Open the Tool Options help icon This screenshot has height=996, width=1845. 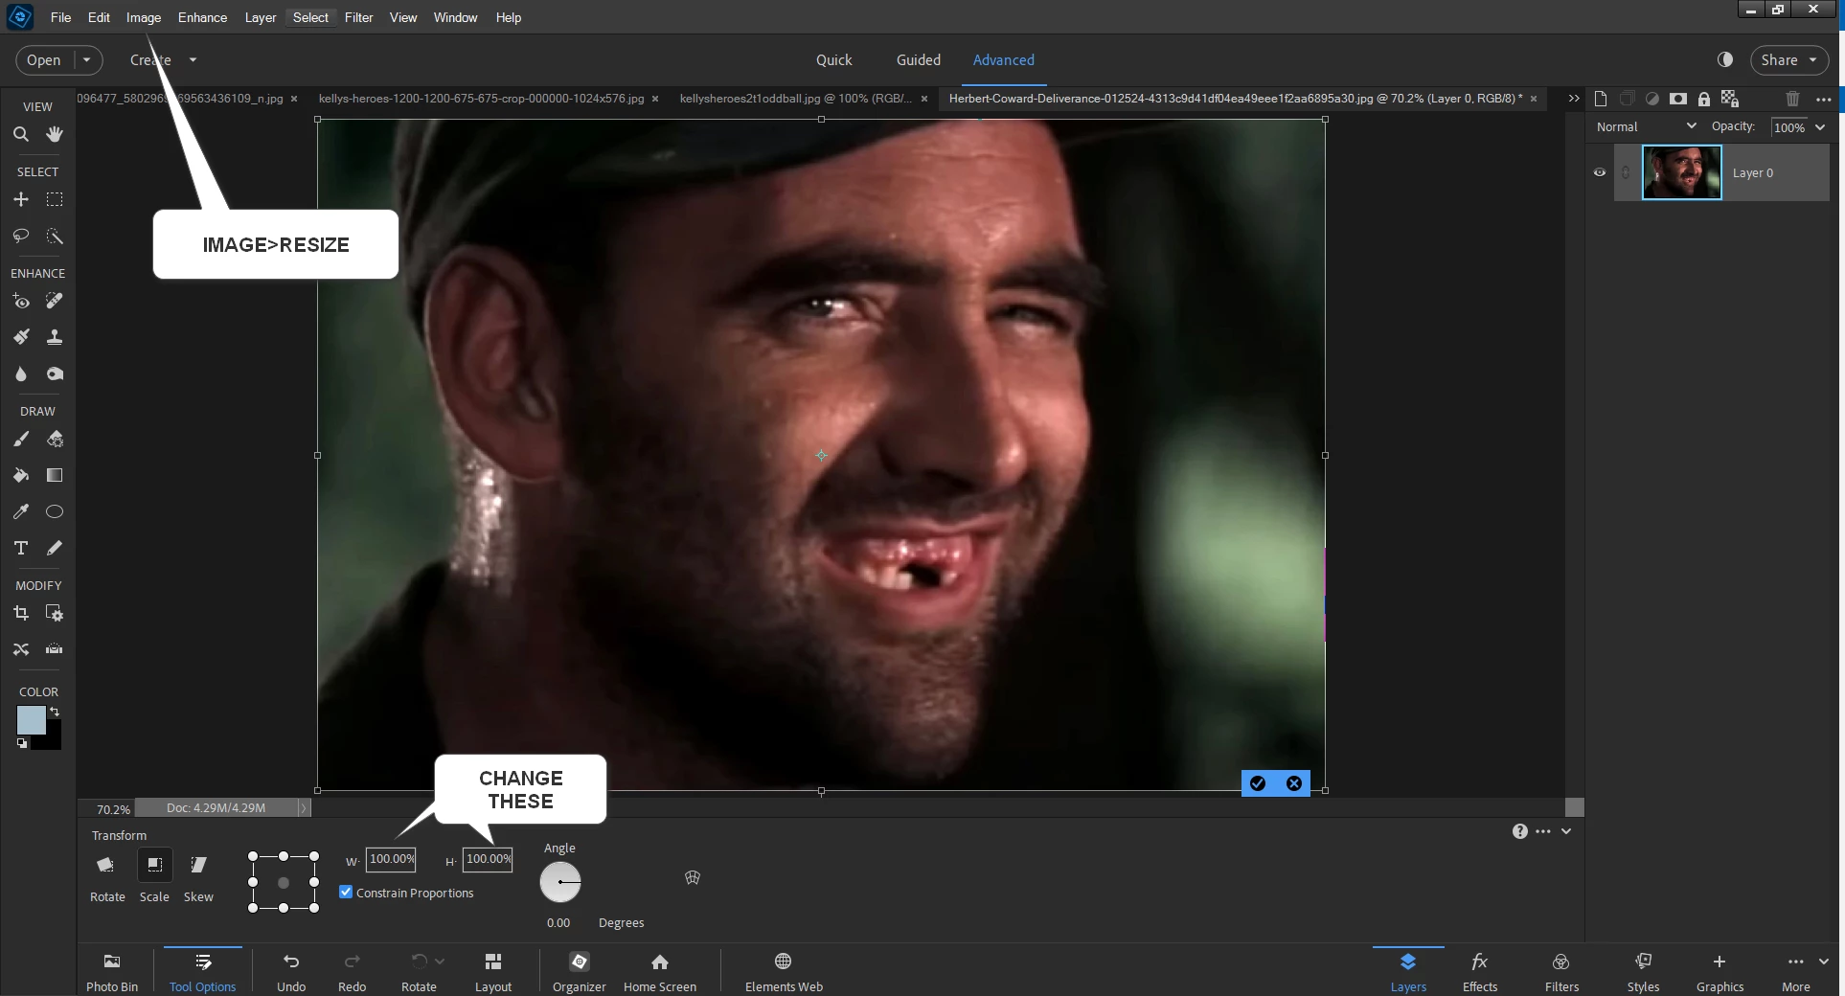1520,831
